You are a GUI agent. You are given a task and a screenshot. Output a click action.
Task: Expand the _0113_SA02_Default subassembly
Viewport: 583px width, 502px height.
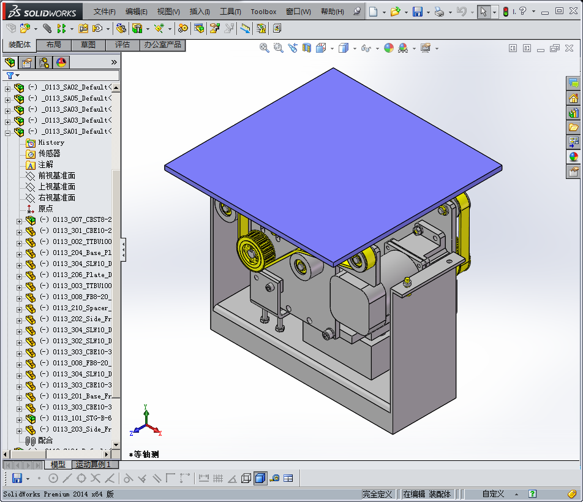tap(7, 88)
